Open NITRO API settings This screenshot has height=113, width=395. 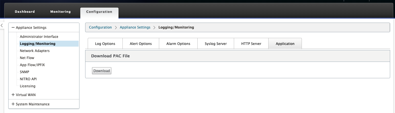point(28,79)
